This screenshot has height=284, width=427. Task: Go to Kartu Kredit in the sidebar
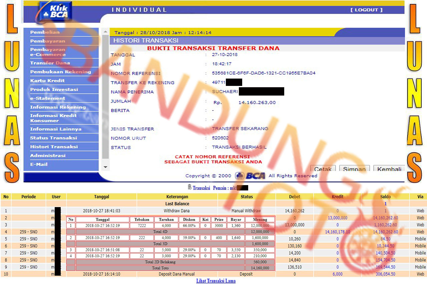click(x=47, y=81)
